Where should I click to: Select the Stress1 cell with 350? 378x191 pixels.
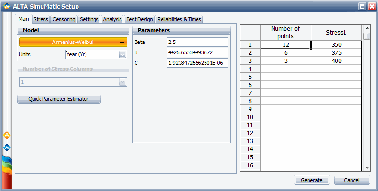336,44
